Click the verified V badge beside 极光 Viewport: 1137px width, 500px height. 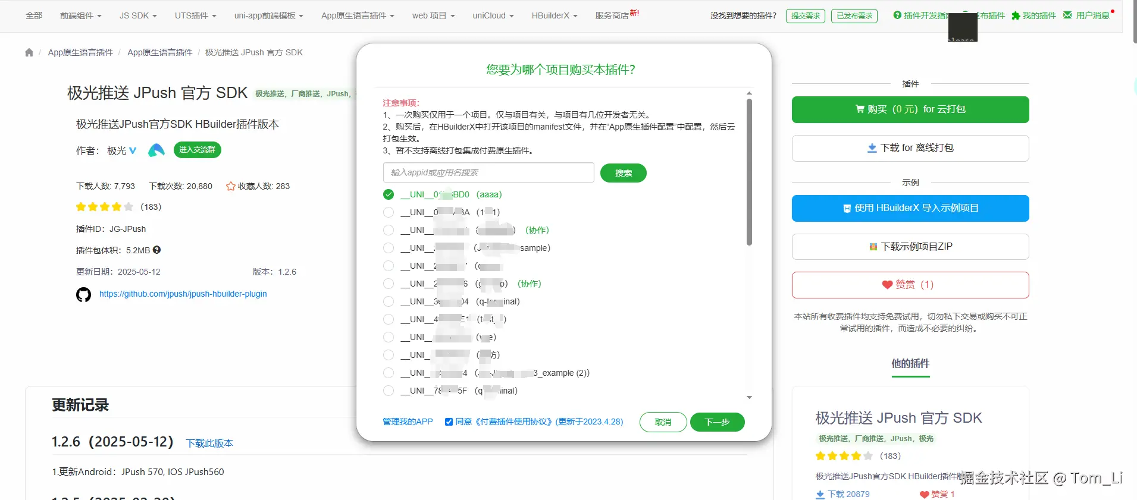[133, 150]
